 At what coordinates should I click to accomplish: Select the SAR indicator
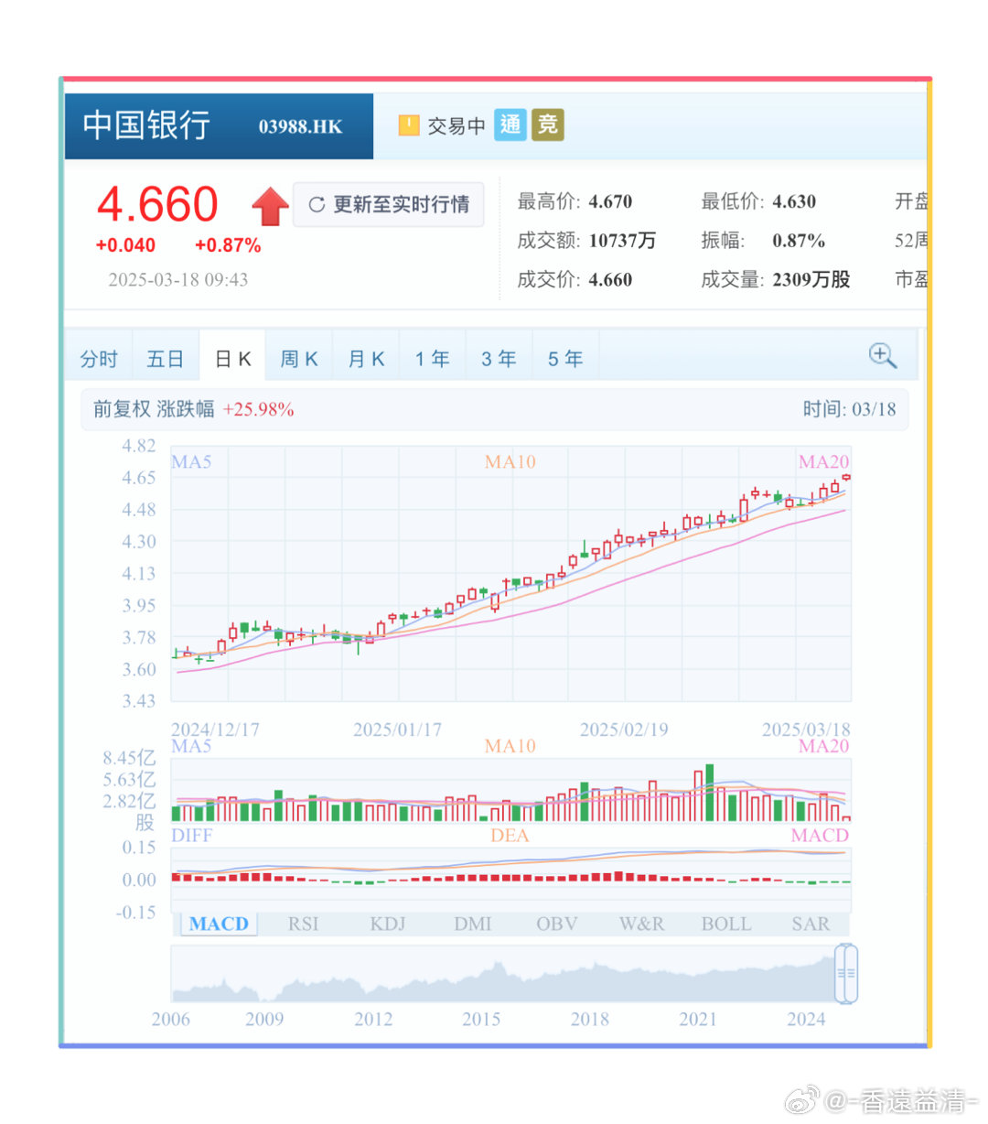[x=811, y=924]
